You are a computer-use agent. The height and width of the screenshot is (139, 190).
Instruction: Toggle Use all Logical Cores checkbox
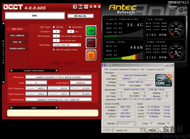[x=54, y=50]
